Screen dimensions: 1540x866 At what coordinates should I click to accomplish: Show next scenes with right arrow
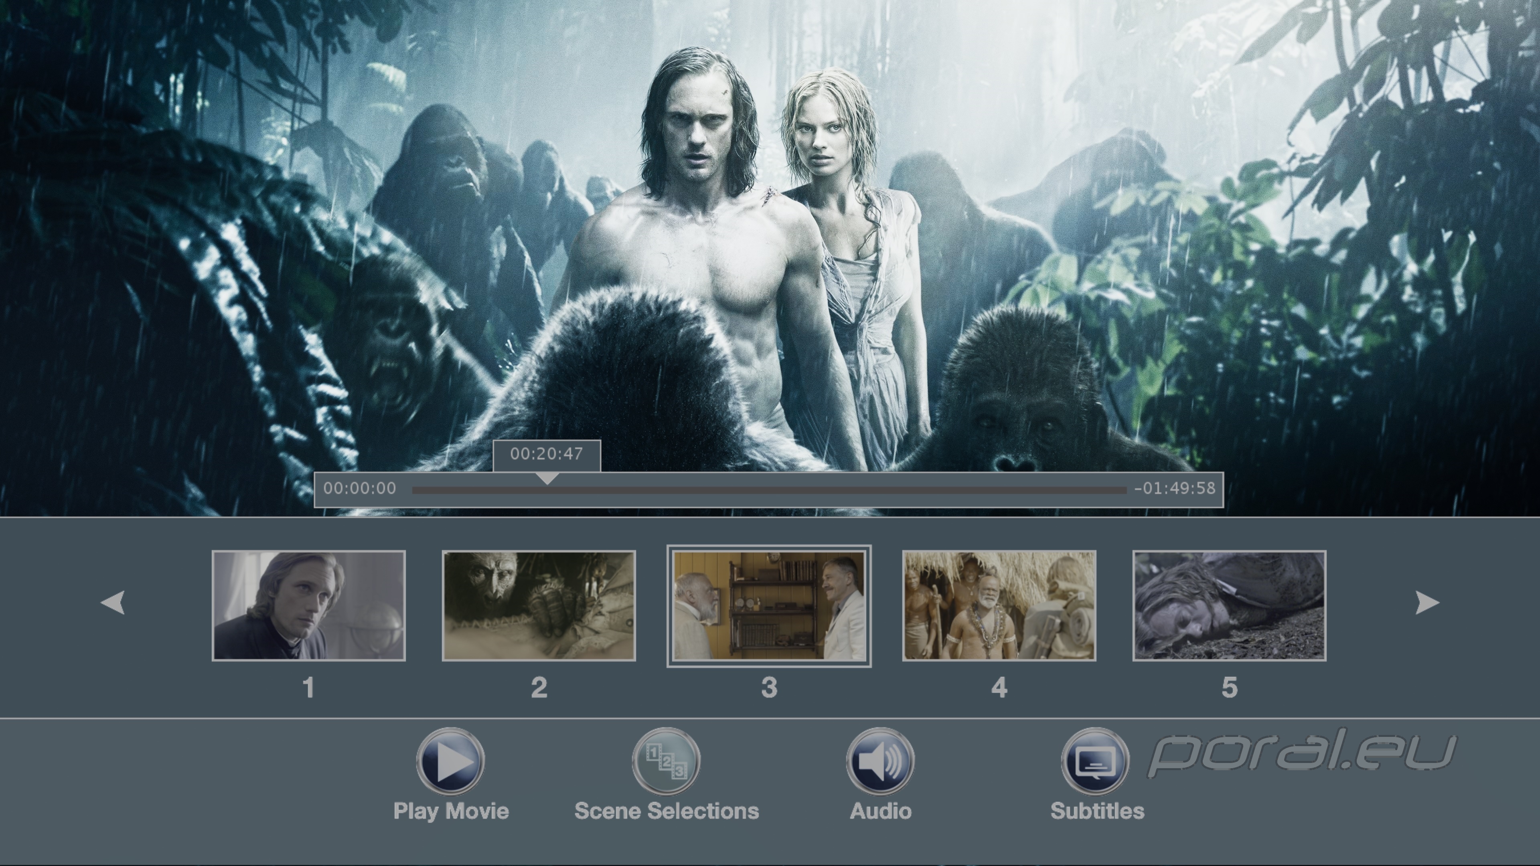[1427, 603]
